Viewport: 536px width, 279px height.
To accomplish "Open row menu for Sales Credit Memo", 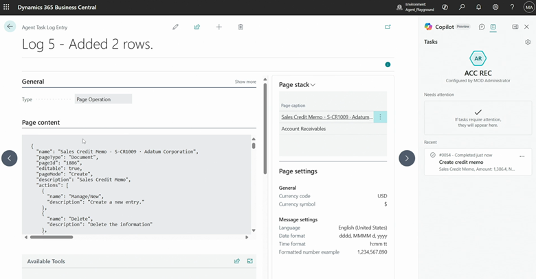I will click(380, 117).
